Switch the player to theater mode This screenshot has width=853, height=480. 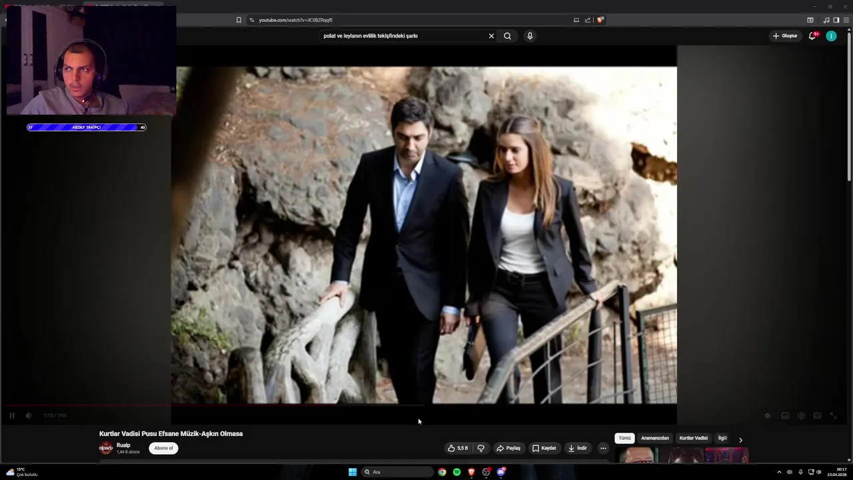(817, 415)
